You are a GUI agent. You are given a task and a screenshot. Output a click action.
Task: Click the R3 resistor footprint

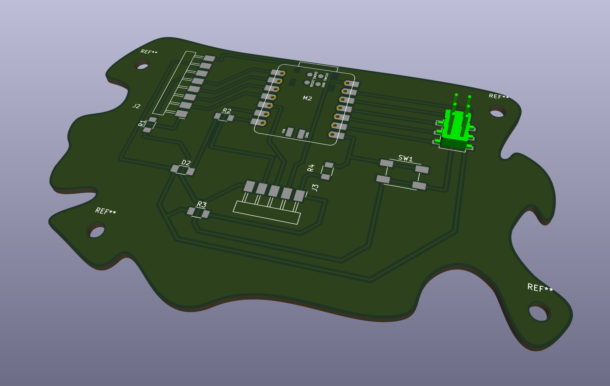click(x=198, y=212)
